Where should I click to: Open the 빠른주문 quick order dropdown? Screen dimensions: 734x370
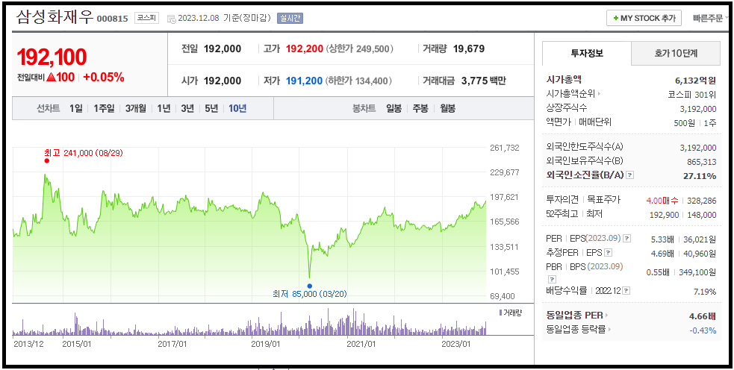click(x=709, y=18)
